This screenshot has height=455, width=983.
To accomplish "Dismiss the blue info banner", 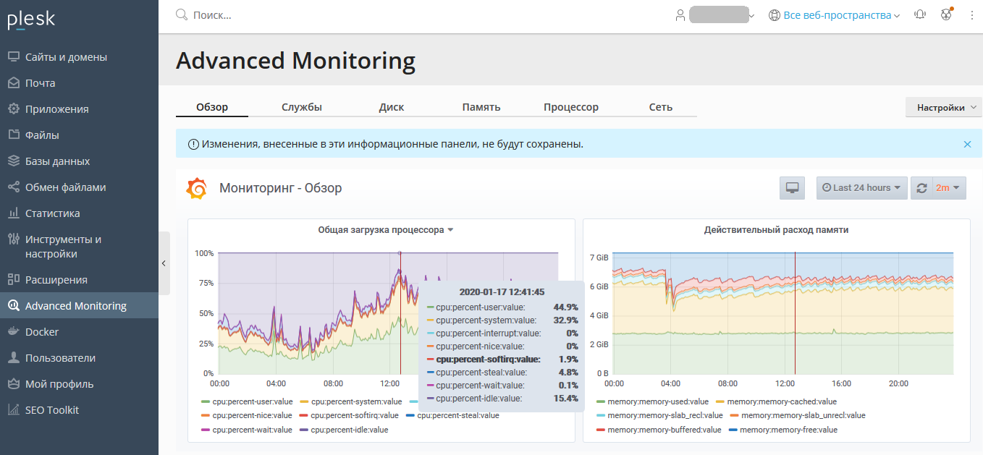I will [x=967, y=144].
